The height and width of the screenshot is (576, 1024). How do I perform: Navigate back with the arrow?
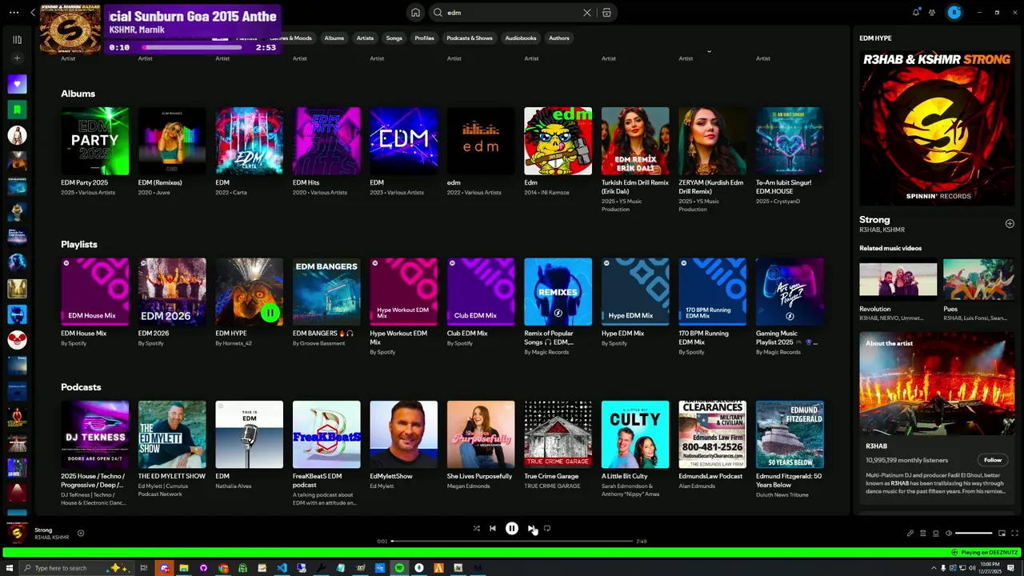pyautogui.click(x=33, y=13)
